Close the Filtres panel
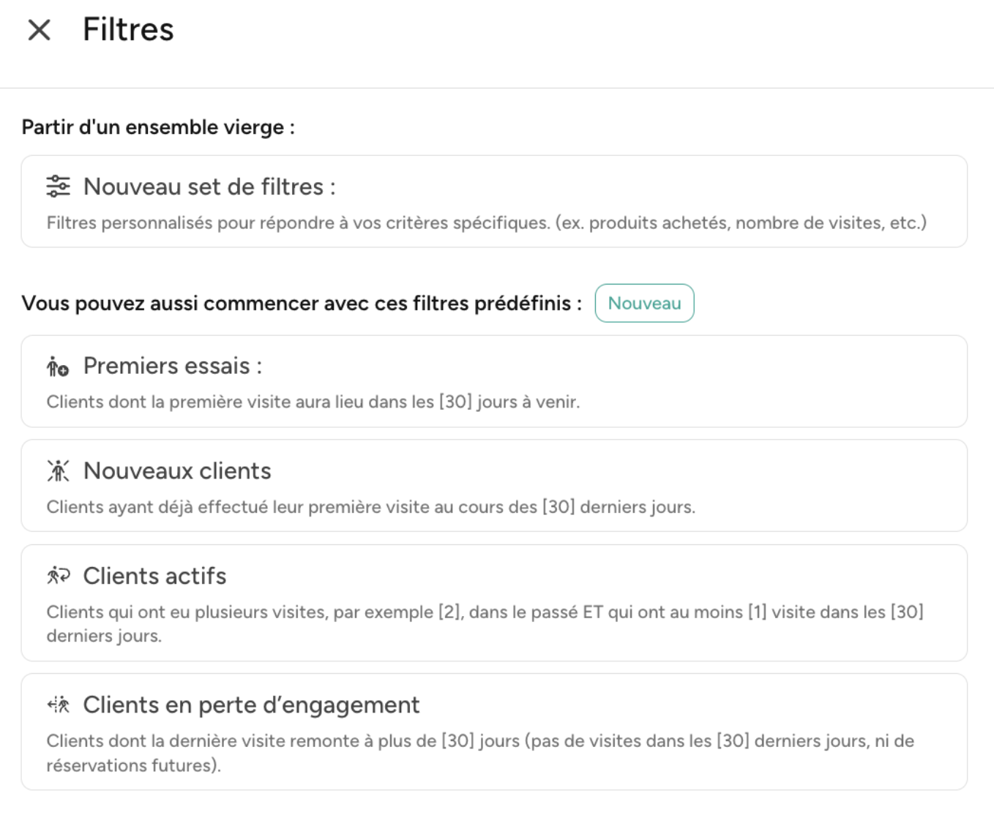 click(37, 29)
